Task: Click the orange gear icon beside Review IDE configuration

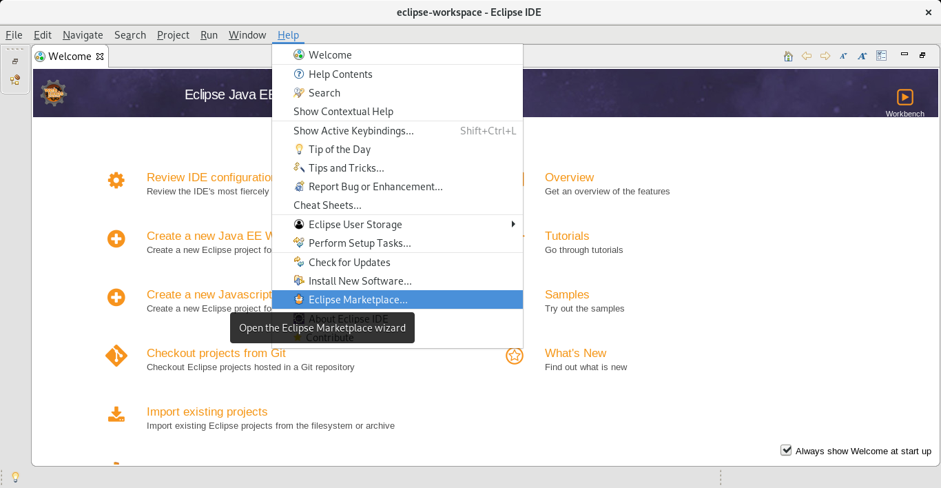Action: (x=116, y=181)
